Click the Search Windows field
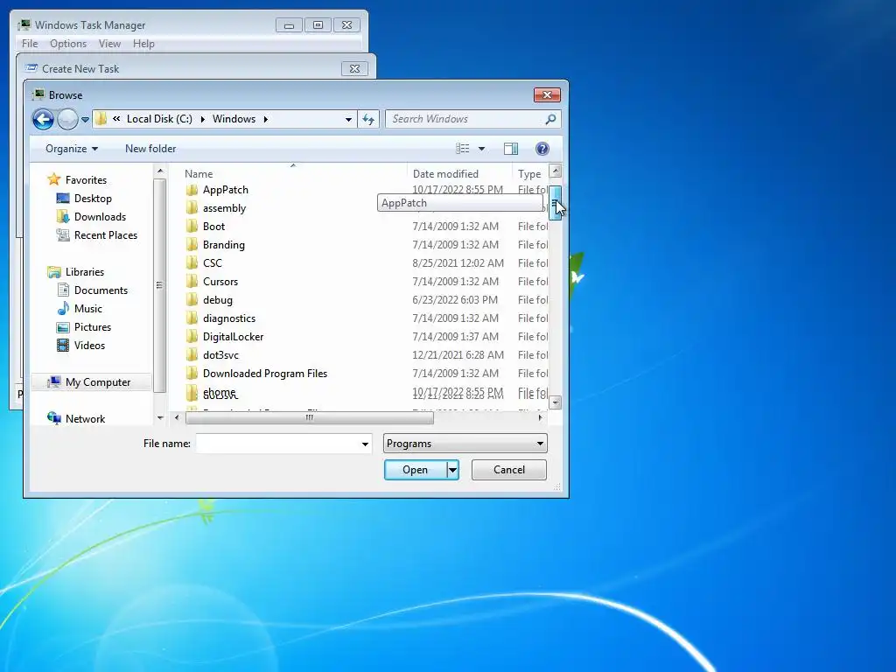Image resolution: width=896 pixels, height=672 pixels. click(x=465, y=119)
